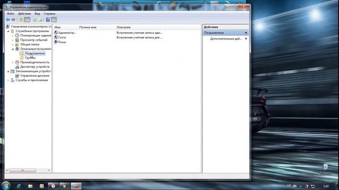This screenshot has width=339, height=190.
Task: Sort by the Полное имя column header
Action: tap(96, 27)
